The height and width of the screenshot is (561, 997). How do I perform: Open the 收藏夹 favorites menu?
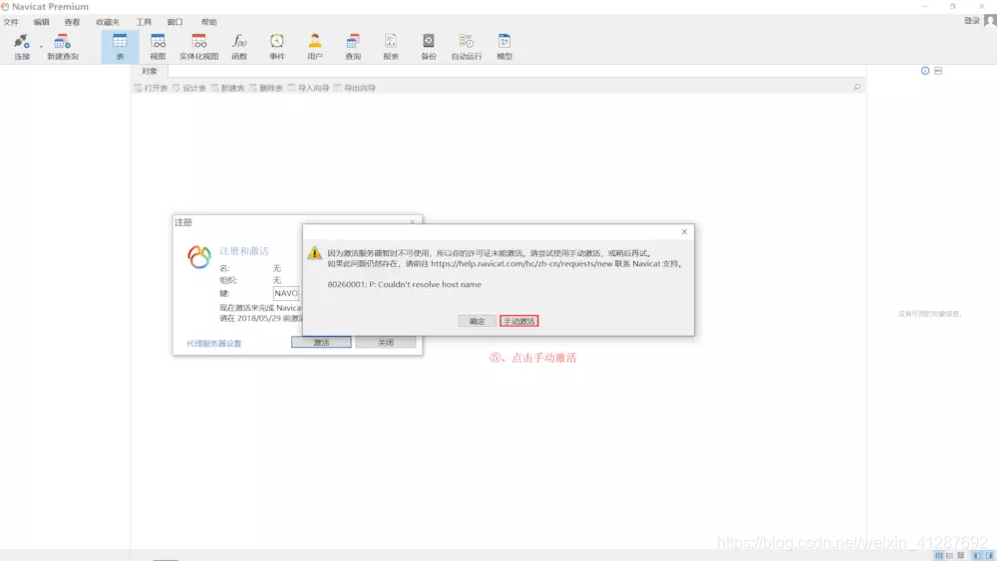[108, 22]
